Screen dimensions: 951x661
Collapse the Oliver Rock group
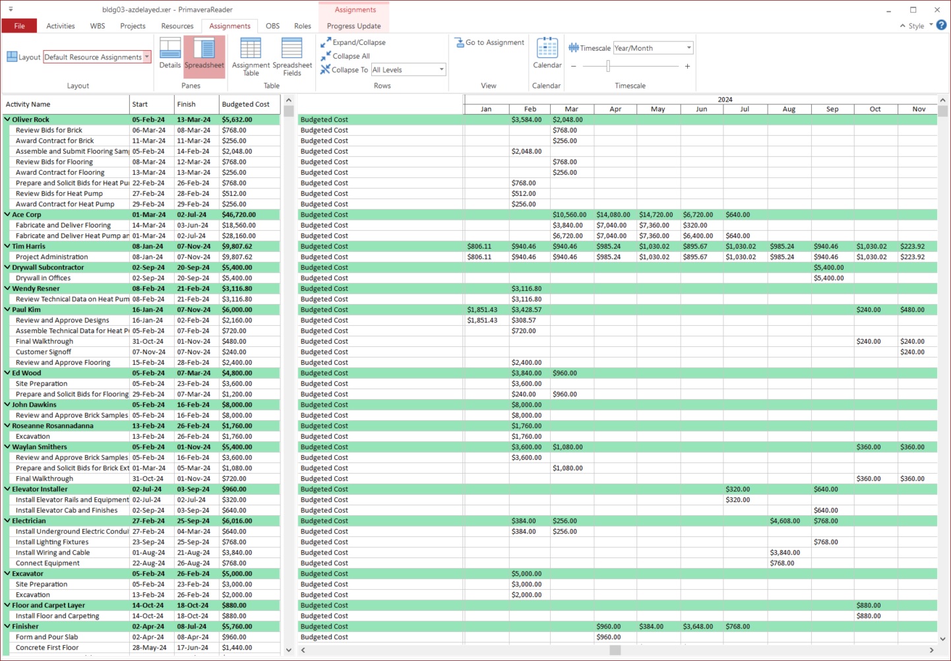(x=7, y=119)
